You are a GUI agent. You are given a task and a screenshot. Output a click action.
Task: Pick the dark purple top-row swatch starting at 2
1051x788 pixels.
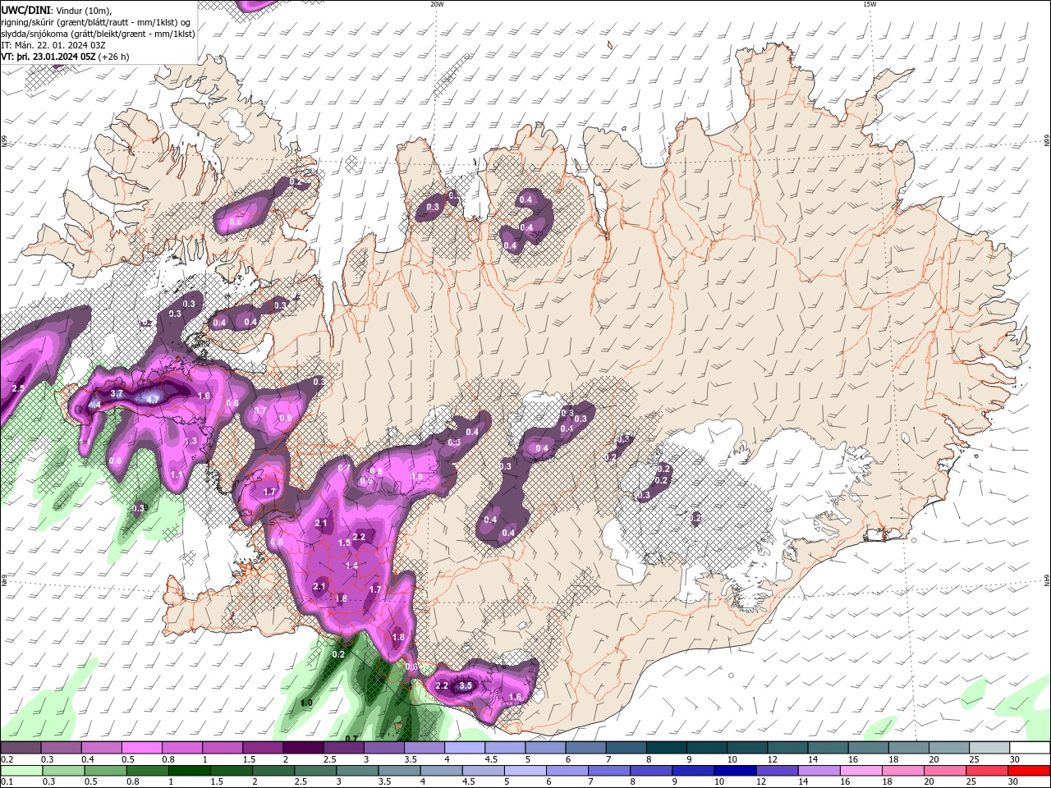point(303,748)
